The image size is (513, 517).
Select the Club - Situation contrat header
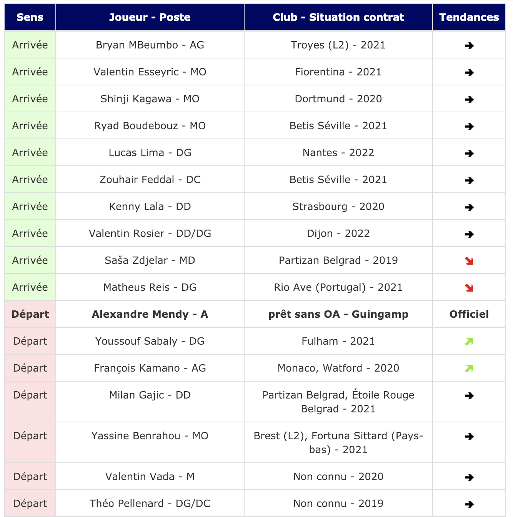pyautogui.click(x=338, y=17)
